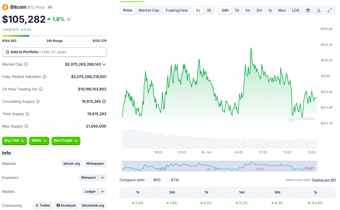Click the $105,282 price value
This screenshot has height=210, width=340.
(24, 19)
